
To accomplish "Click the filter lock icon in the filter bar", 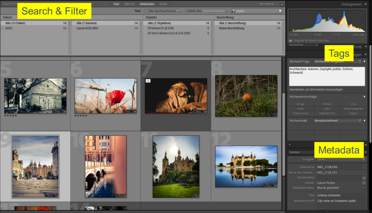I will pyautogui.click(x=282, y=4).
